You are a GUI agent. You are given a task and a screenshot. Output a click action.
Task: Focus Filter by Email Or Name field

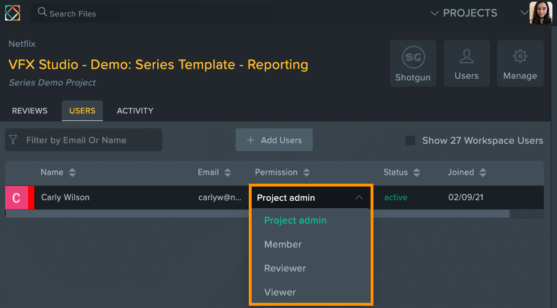coord(84,140)
